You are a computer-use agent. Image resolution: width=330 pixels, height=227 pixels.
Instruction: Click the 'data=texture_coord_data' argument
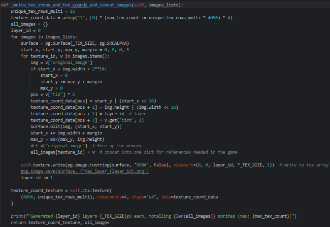click(190, 197)
